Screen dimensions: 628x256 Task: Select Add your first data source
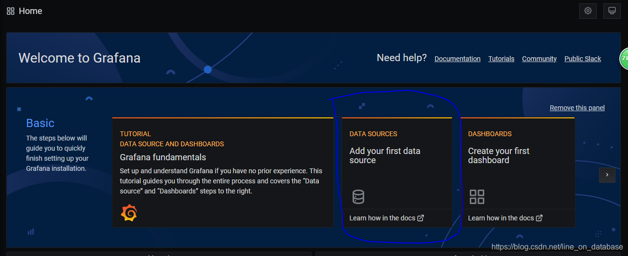pyautogui.click(x=385, y=155)
